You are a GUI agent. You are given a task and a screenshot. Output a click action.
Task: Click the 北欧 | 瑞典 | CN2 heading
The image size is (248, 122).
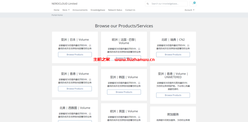tap(173, 40)
